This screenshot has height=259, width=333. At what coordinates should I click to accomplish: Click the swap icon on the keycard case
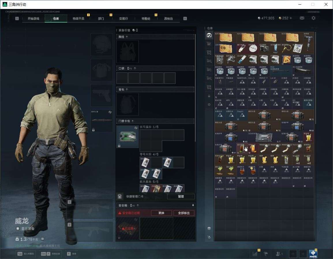pos(136,128)
